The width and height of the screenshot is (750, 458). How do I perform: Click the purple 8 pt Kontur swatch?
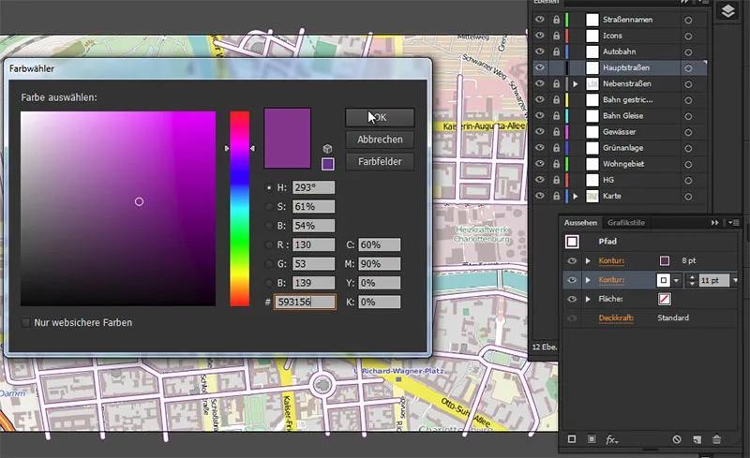point(665,260)
